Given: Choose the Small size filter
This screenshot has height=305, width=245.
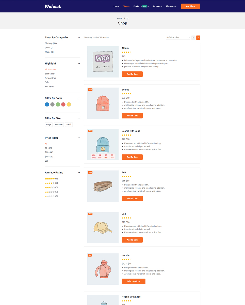Looking at the screenshot, I should coord(69,125).
